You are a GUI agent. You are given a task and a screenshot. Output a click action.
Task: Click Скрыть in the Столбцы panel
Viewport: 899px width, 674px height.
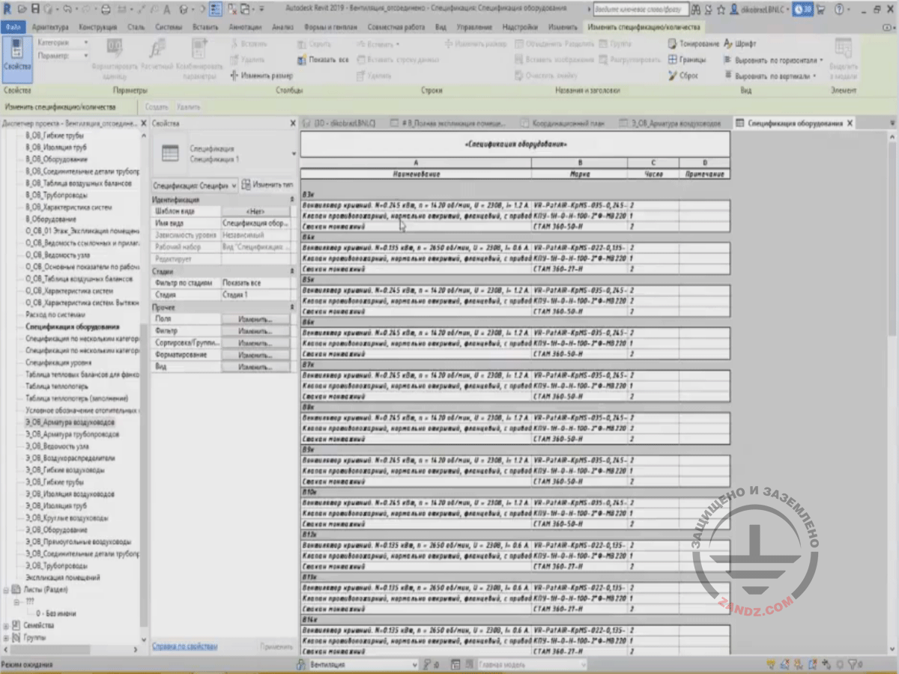coord(315,44)
